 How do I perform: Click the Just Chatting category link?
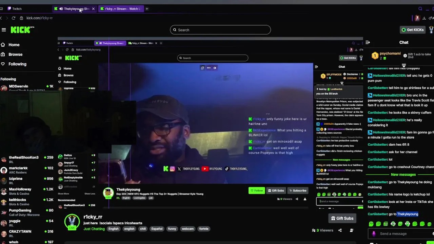[x=94, y=229]
